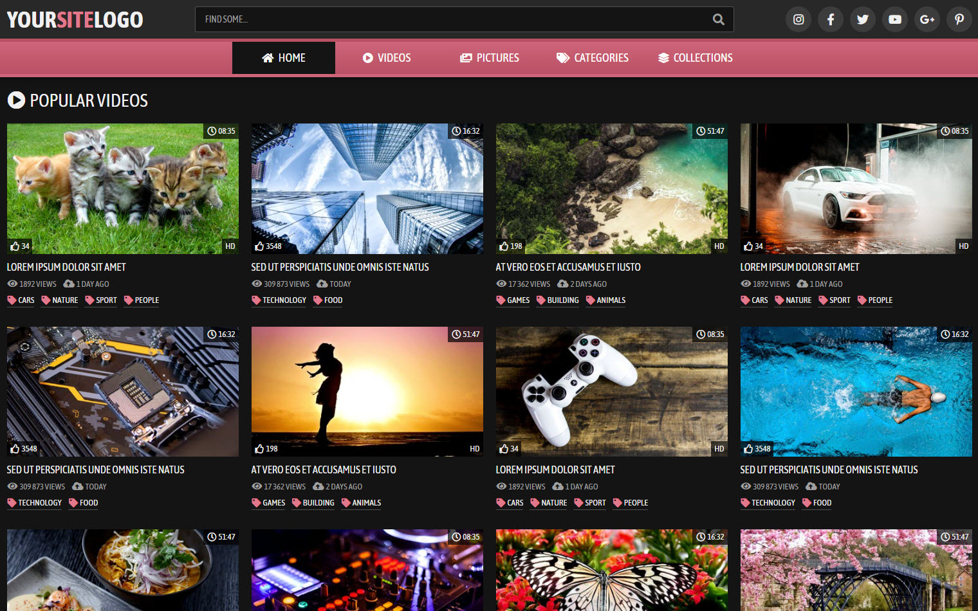The width and height of the screenshot is (978, 611).
Task: Go to the Home tab
Action: (x=283, y=58)
